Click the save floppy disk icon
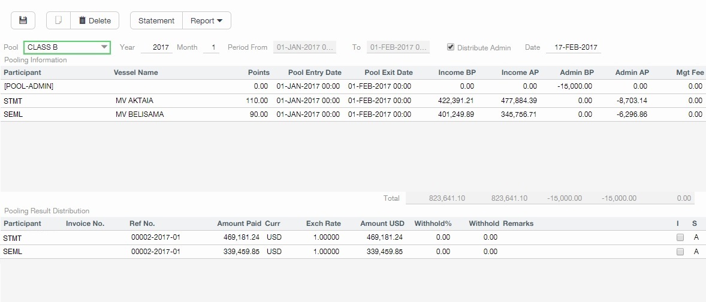 (x=23, y=20)
